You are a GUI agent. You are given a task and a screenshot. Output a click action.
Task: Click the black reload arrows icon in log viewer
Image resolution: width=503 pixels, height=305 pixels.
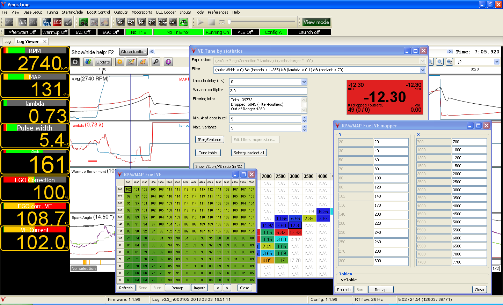75,62
